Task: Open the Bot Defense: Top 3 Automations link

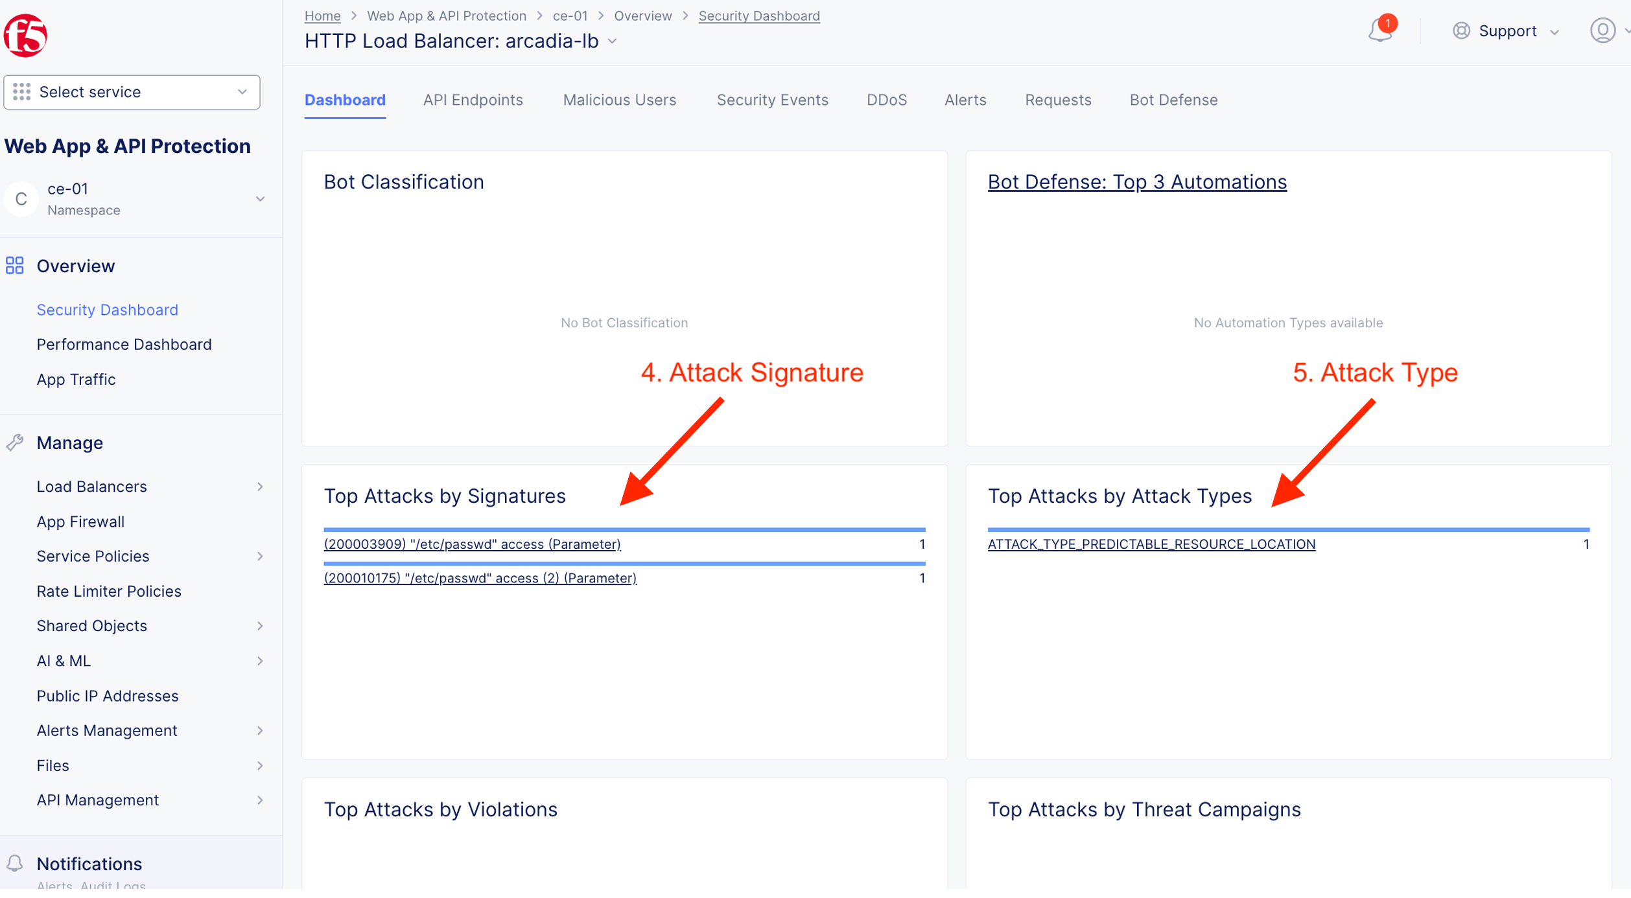Action: pos(1136,182)
